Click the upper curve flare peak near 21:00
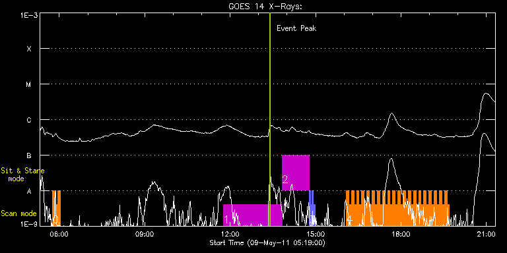 click(486, 94)
